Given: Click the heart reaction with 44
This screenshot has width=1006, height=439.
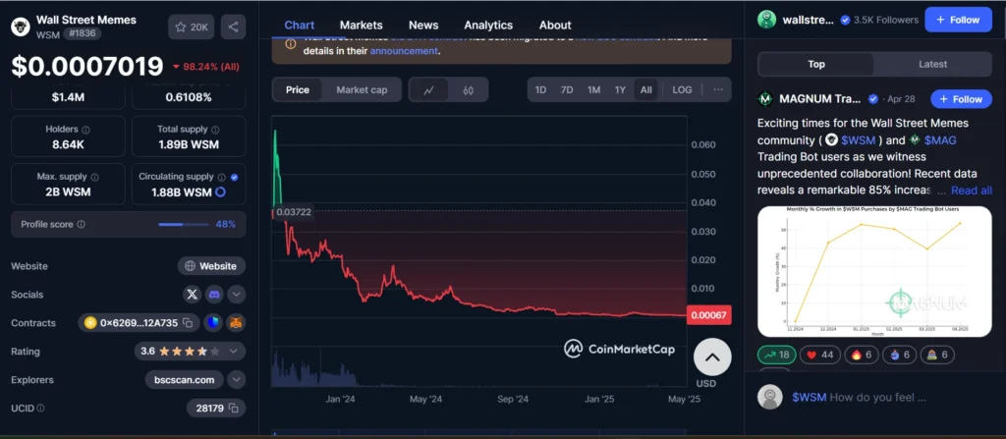Looking at the screenshot, I should click(820, 355).
